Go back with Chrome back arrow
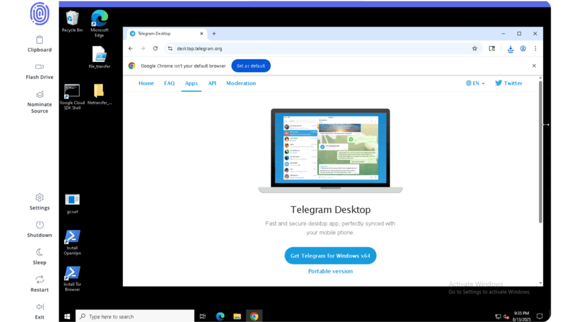 [x=131, y=49]
